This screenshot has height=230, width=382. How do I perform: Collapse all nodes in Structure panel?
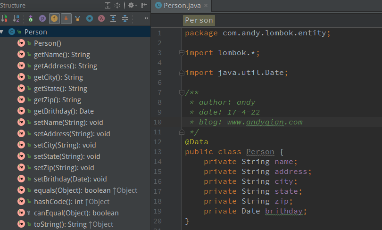(117, 5)
